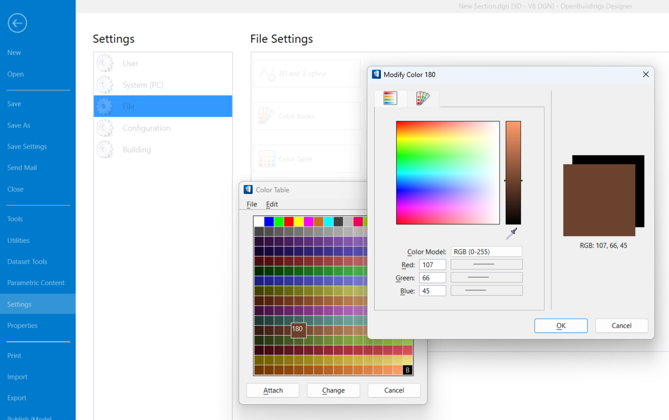Choose Send Mail in the sidebar

coord(22,168)
